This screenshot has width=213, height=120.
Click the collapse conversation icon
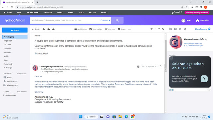pos(151,29)
